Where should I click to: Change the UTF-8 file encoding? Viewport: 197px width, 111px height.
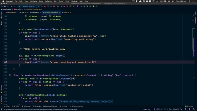point(166,109)
